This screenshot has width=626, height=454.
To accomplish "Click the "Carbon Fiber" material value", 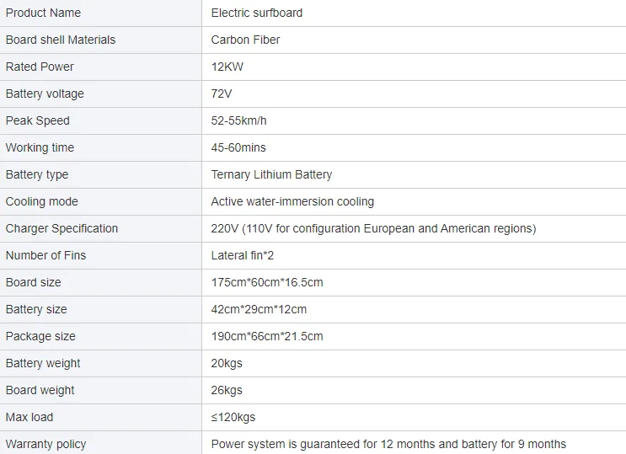I will (245, 40).
